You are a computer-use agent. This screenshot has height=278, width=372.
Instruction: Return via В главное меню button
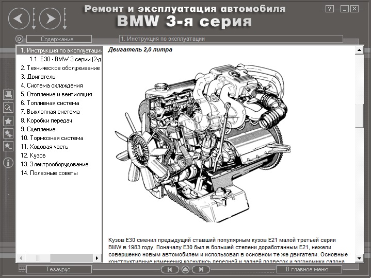click(309, 269)
